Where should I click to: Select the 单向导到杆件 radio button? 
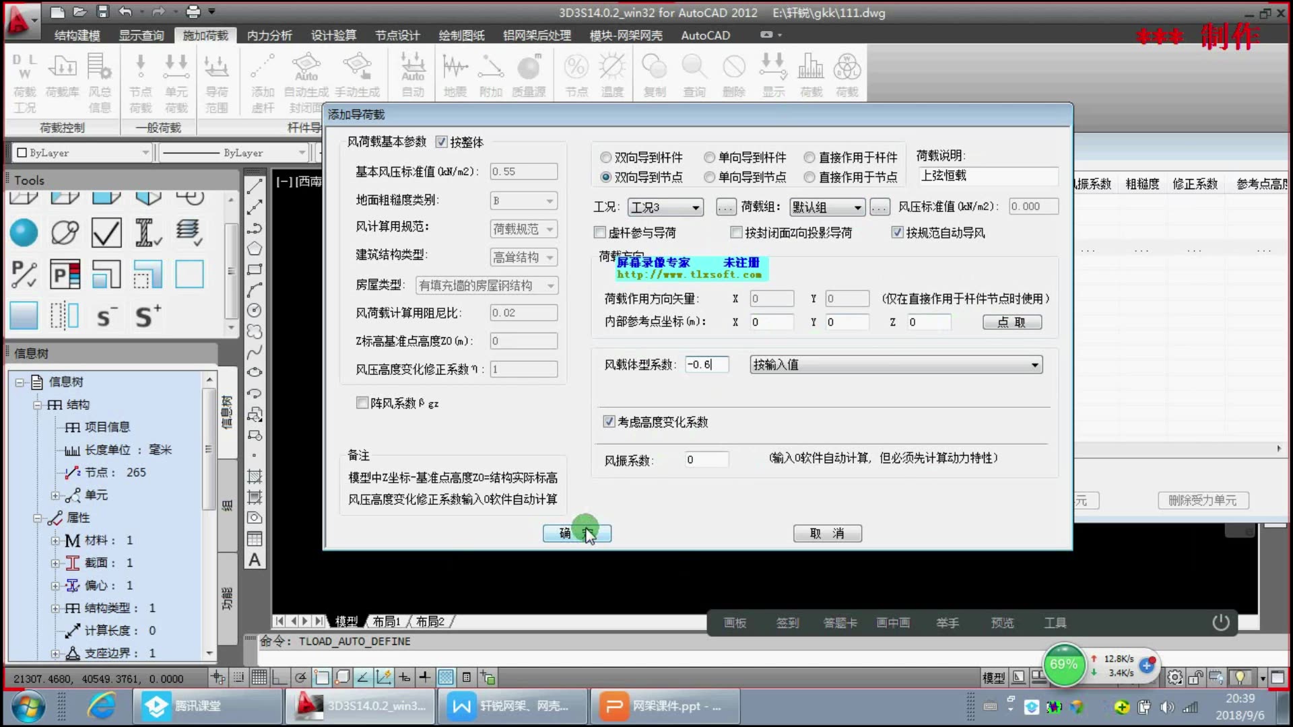coord(709,157)
